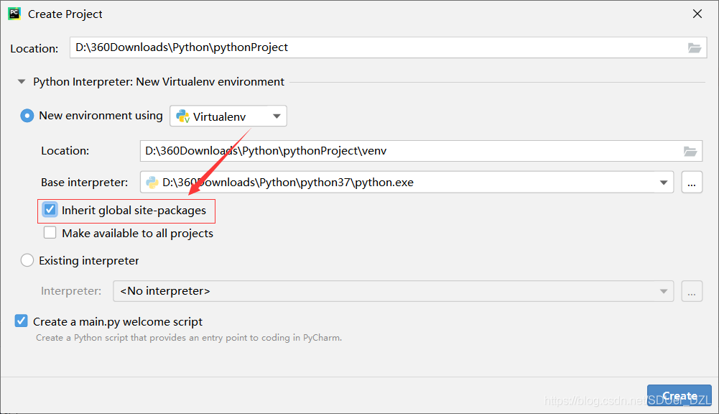Screen dimensions: 719x414
Task: Click the Virtualenv python icon in dropdown
Action: [x=183, y=116]
